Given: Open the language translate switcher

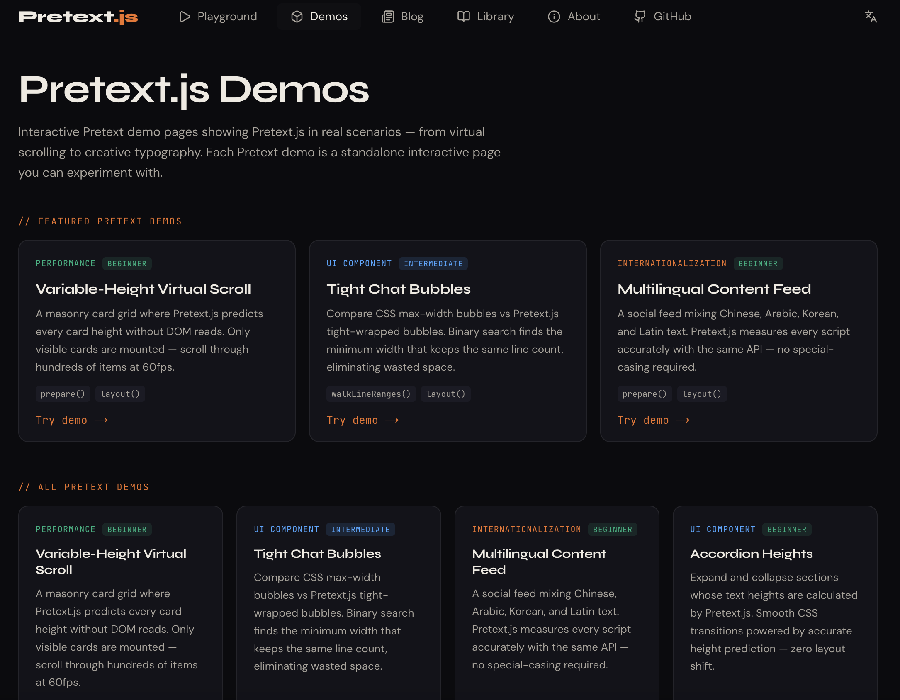Looking at the screenshot, I should [871, 17].
